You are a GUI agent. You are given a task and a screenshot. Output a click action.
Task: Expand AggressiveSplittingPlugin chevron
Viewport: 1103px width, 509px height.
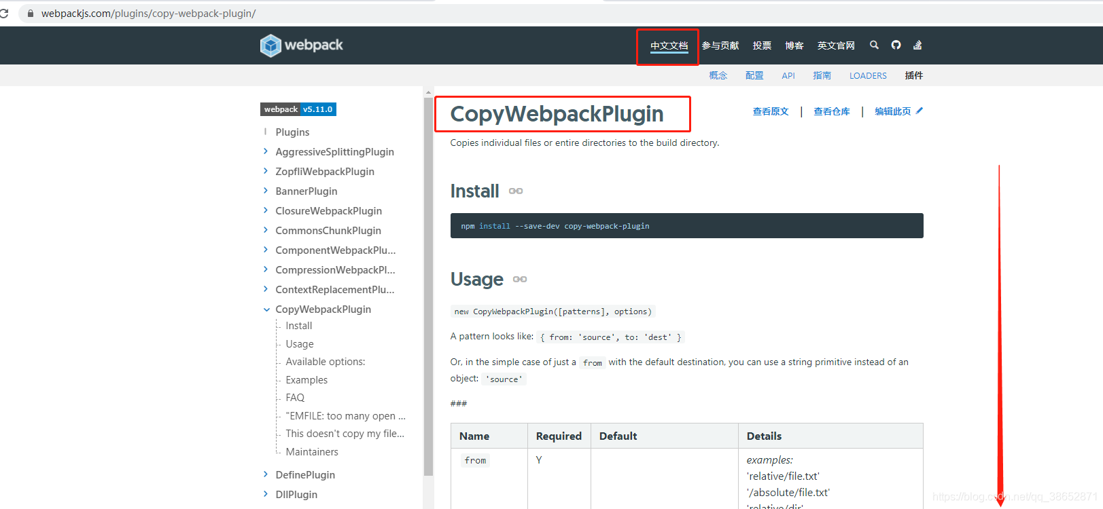(266, 151)
